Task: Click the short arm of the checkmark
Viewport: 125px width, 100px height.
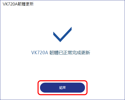Action: click(x=57, y=36)
